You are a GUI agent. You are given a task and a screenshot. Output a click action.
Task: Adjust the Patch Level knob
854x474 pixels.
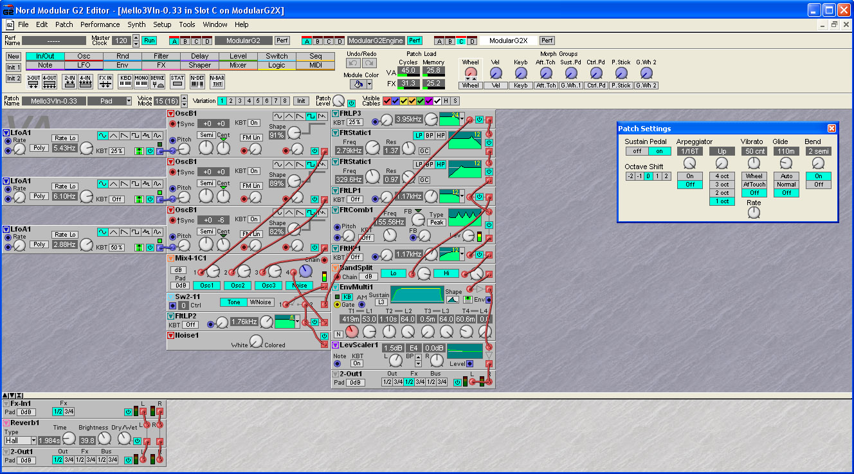point(338,102)
